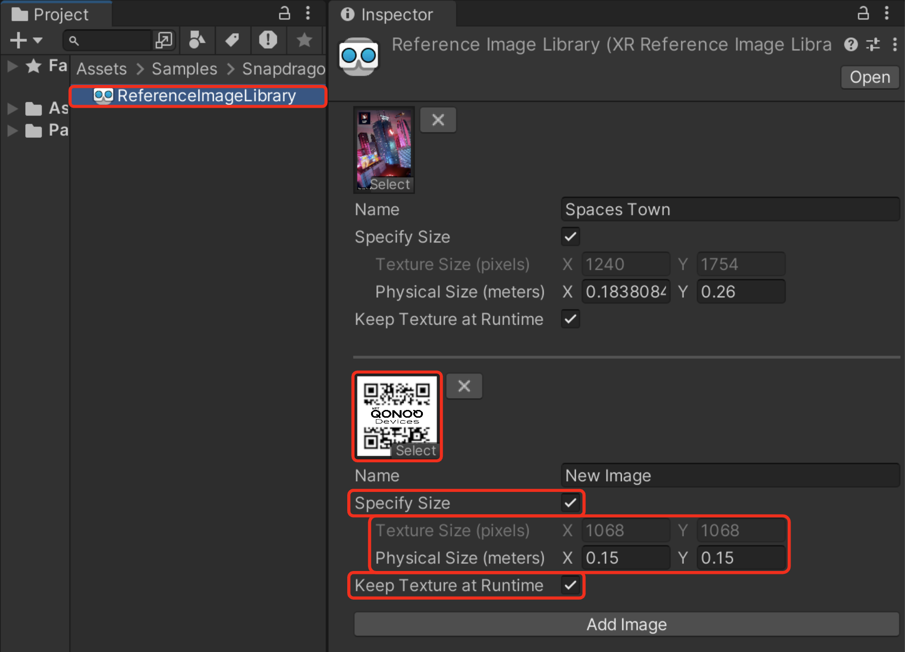Select the QR code image thumbnail
The height and width of the screenshot is (652, 905).
(x=397, y=416)
